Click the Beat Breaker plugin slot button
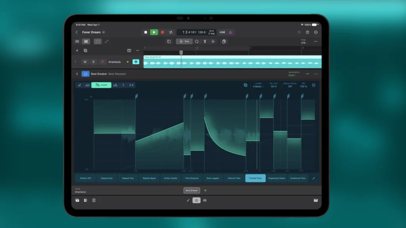The image size is (406, 228). point(192,190)
